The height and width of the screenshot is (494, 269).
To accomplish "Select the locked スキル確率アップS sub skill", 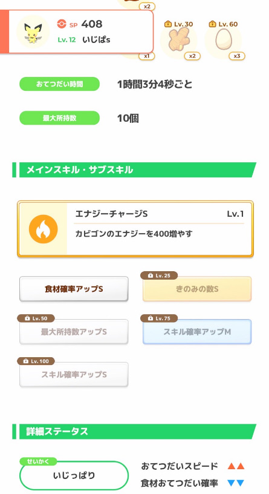I will click(74, 375).
